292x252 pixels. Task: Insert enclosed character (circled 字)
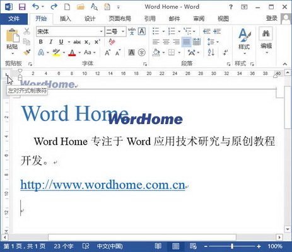tap(142, 52)
